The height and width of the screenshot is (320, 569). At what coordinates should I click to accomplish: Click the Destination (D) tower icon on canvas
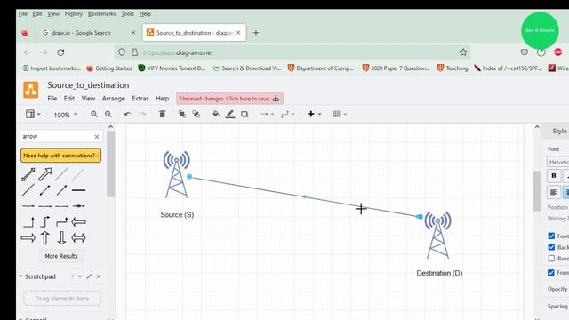pos(438,235)
